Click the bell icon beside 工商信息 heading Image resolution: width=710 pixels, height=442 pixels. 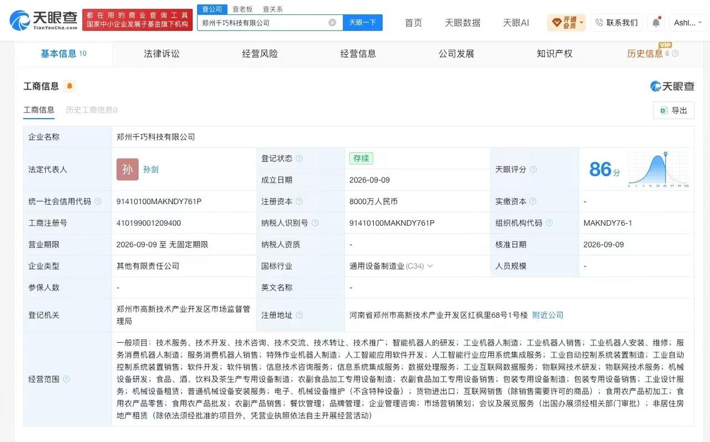tap(69, 86)
